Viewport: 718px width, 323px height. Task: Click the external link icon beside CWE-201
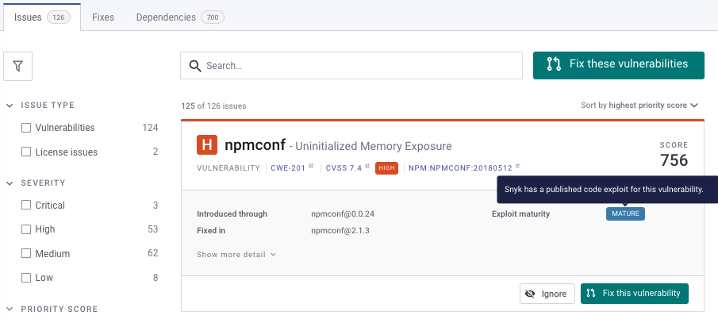[x=311, y=167]
